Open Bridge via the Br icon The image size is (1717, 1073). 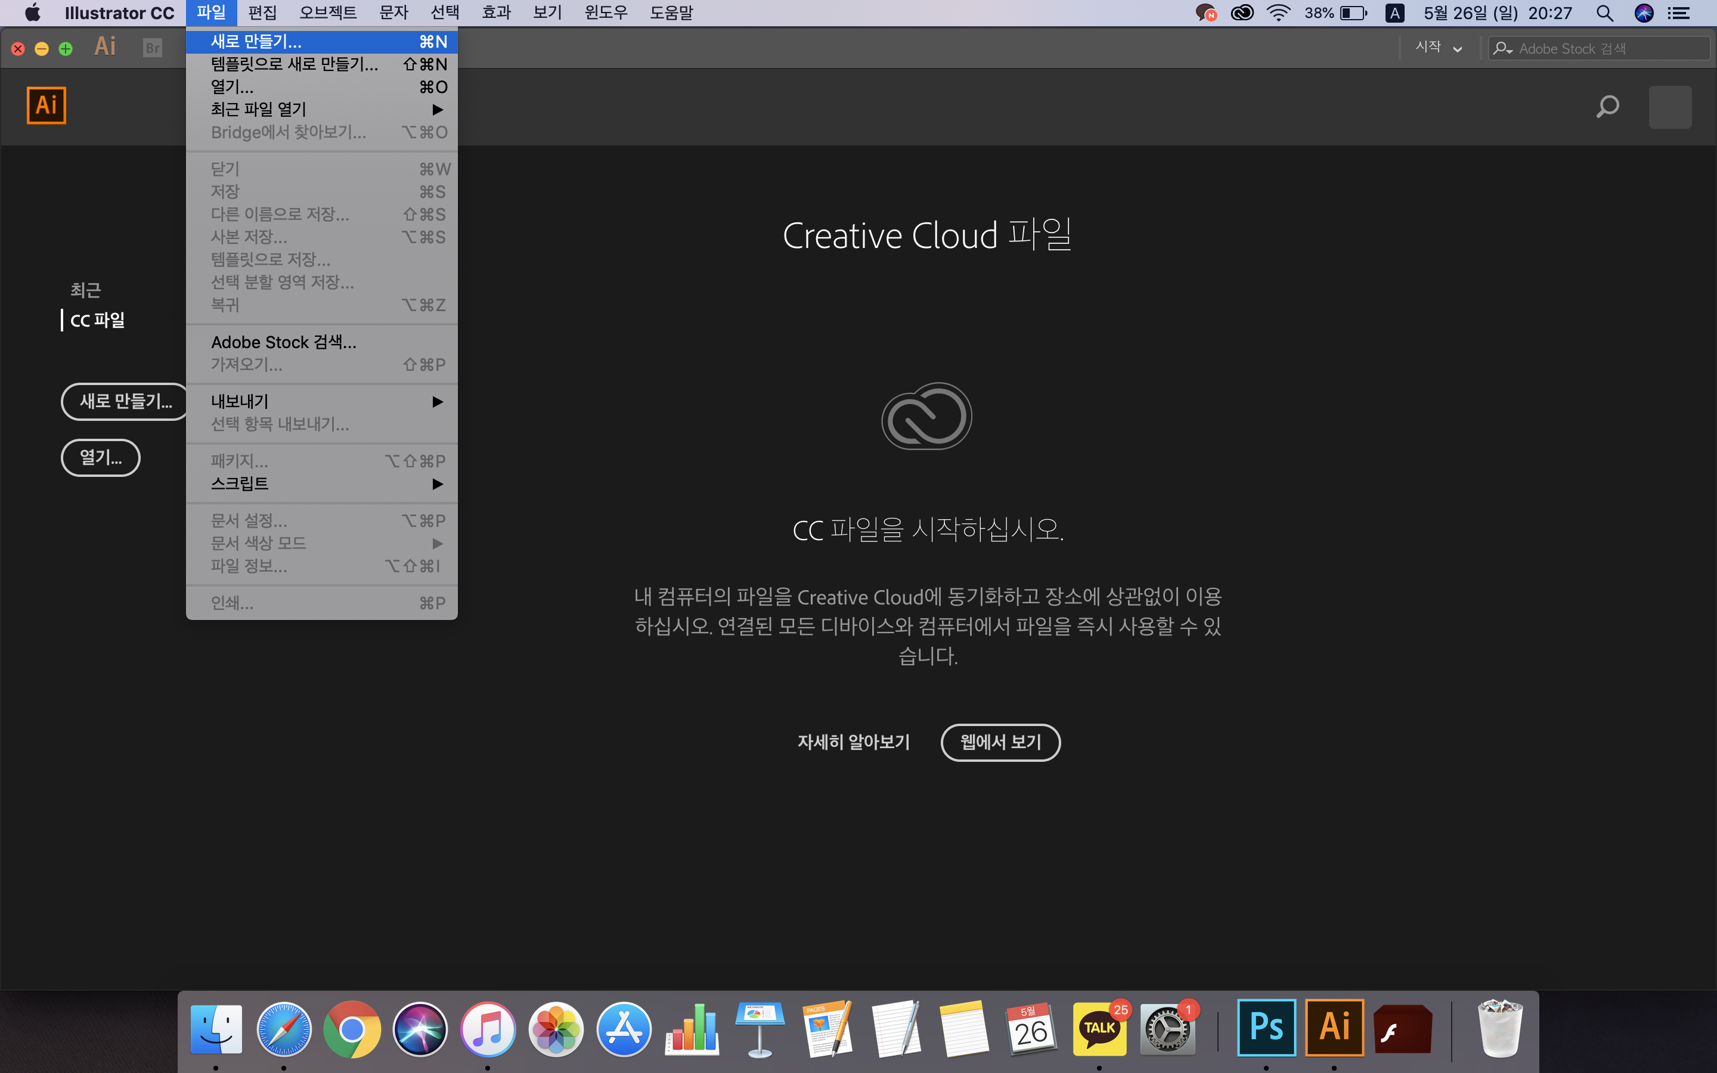pos(152,48)
